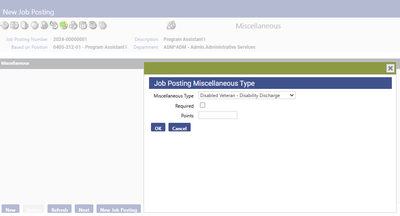This screenshot has height=216, width=400.
Task: Click the apple toolbar icon
Action: click(34, 25)
